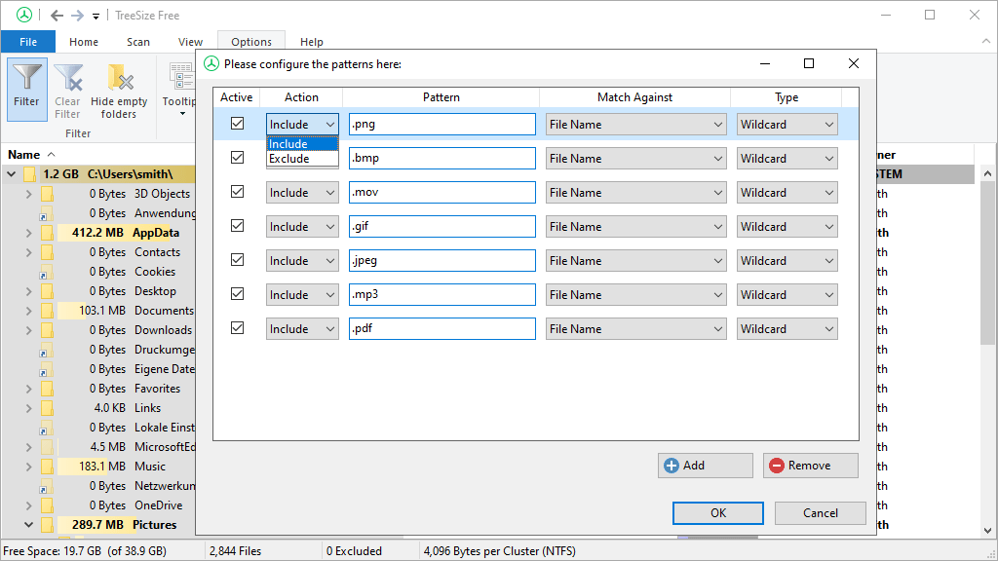Click folder icon of C:\Users\smith root
Viewport: 998px width, 561px height.
click(x=30, y=174)
